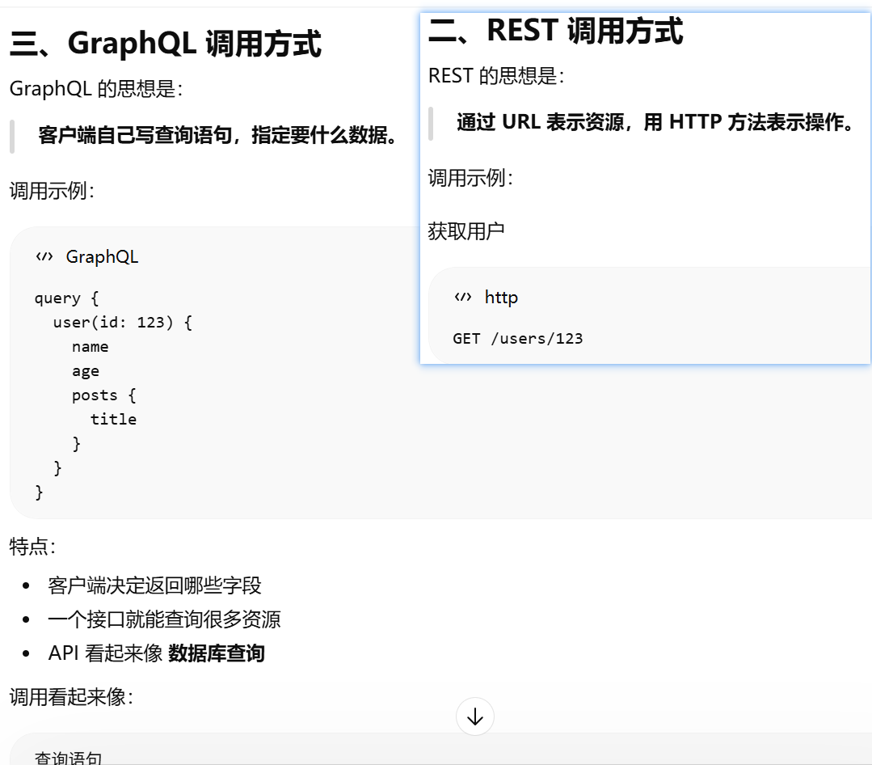Screen dimensions: 872x765
Task: Click the code line "query {"
Action: tap(67, 298)
